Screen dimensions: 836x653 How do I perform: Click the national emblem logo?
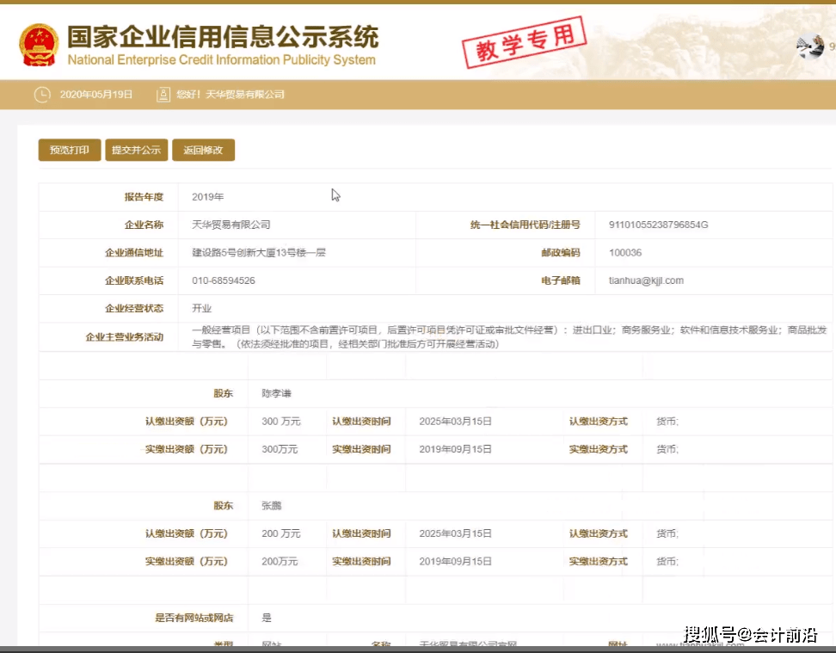39,46
